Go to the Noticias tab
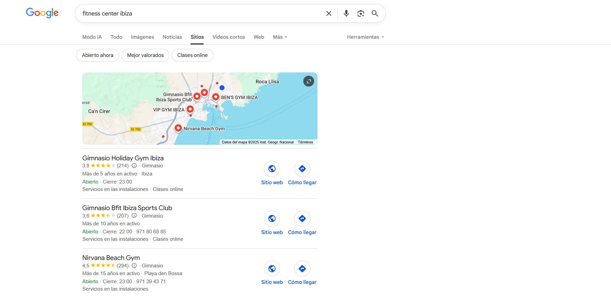Image resolution: width=611 pixels, height=297 pixels. tap(172, 37)
